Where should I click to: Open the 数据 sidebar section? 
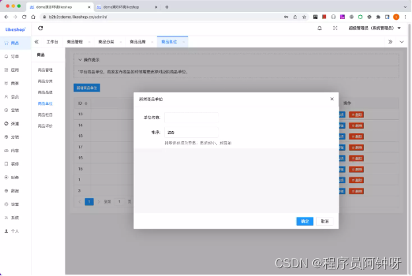tap(12, 191)
